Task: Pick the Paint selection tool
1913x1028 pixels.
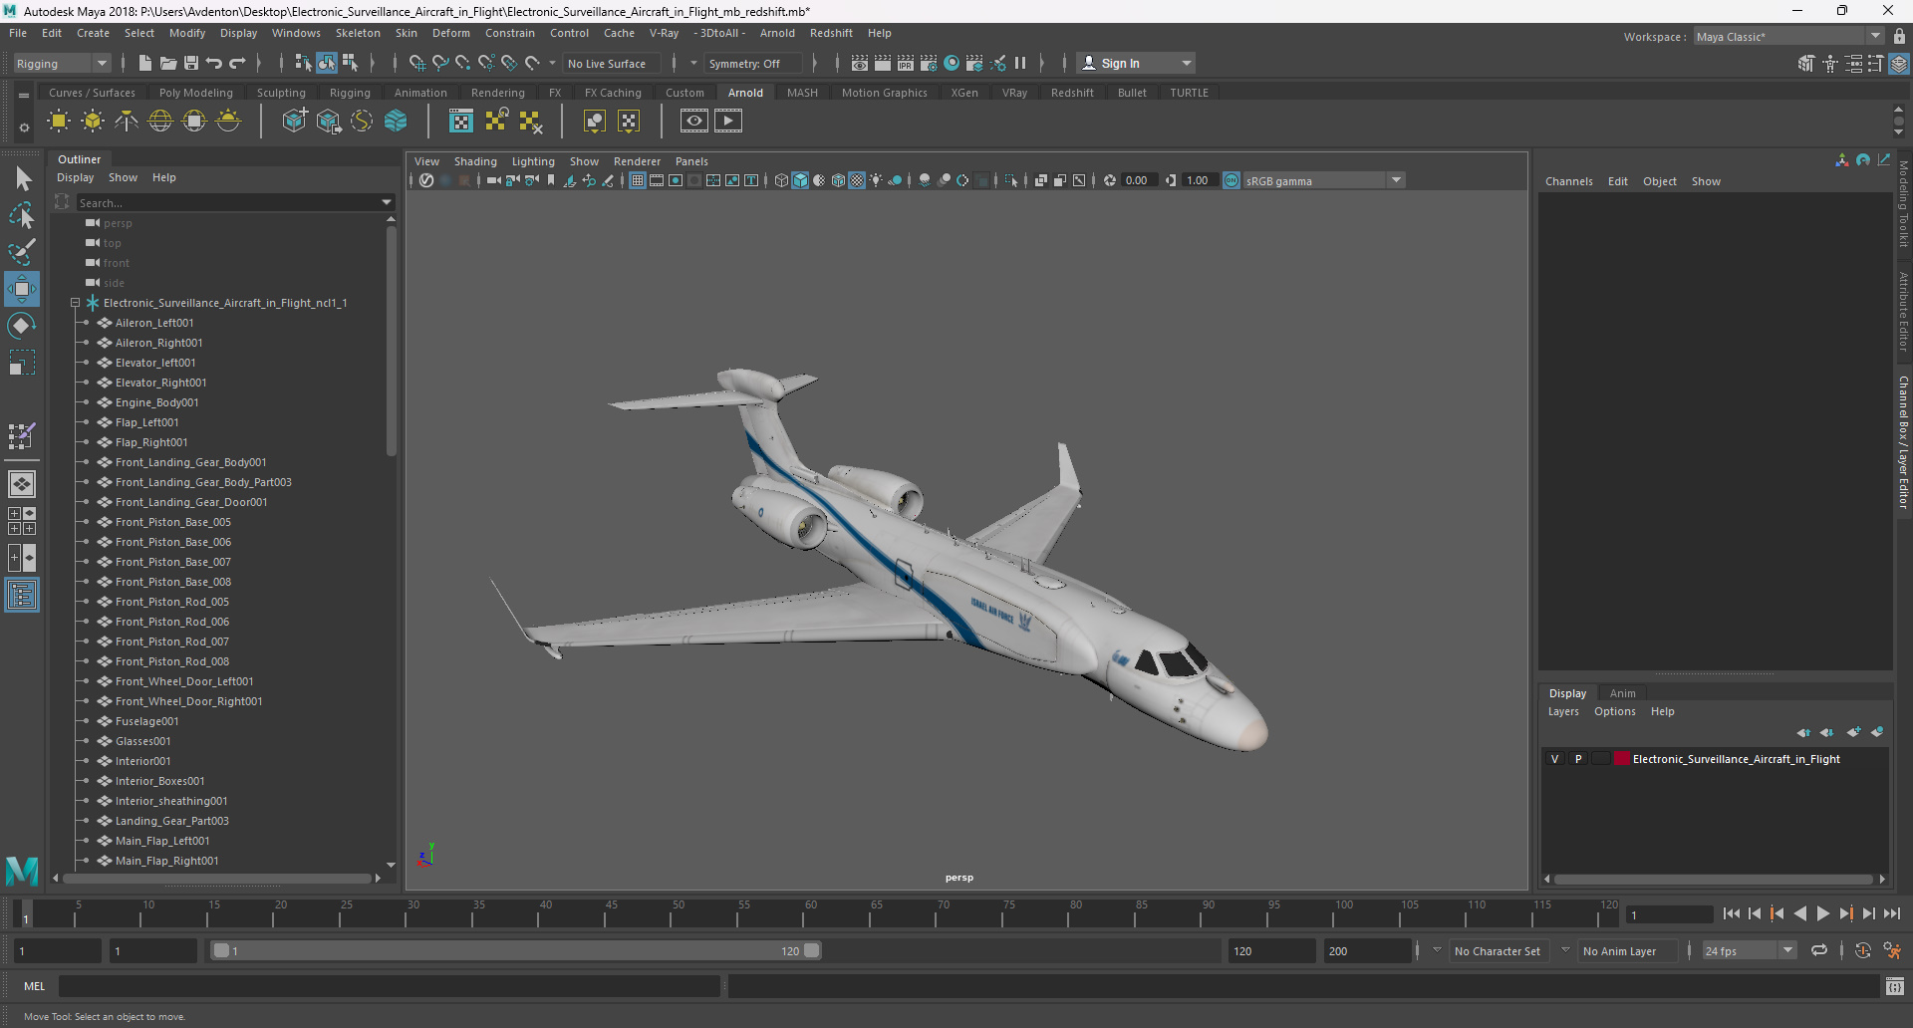Action: point(22,251)
